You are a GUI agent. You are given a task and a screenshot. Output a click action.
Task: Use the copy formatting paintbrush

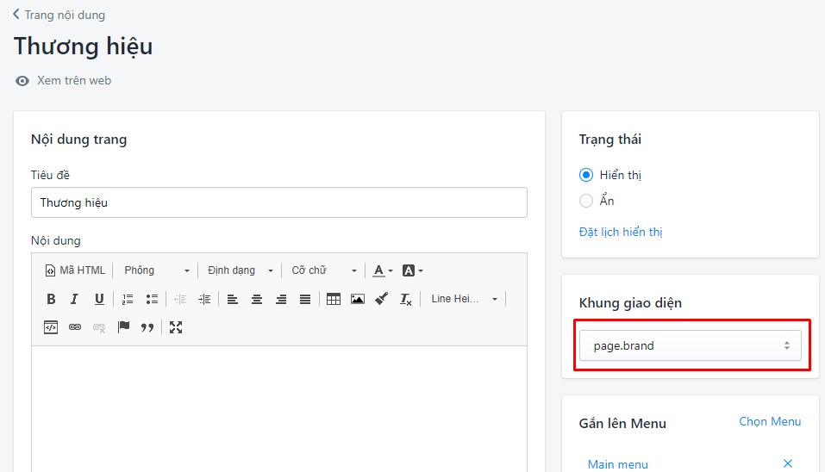pos(381,299)
